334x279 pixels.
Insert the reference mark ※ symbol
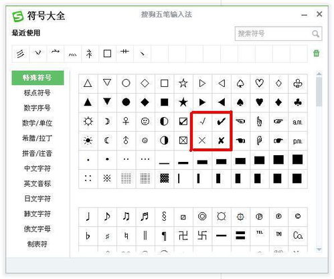[107, 179]
